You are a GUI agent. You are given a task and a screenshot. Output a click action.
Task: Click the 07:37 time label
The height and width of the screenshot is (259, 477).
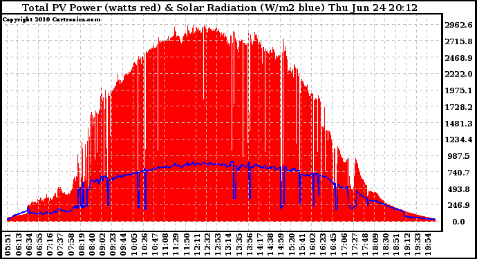(61, 244)
